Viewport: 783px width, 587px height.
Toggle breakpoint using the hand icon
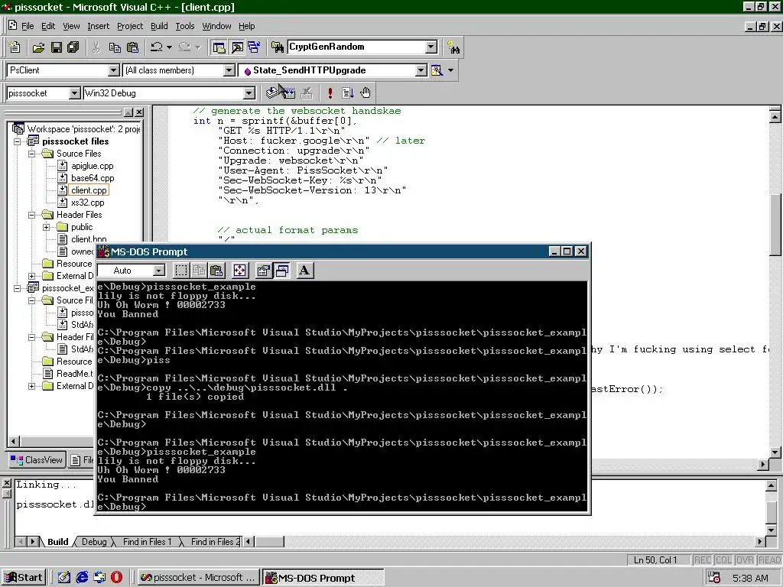366,92
